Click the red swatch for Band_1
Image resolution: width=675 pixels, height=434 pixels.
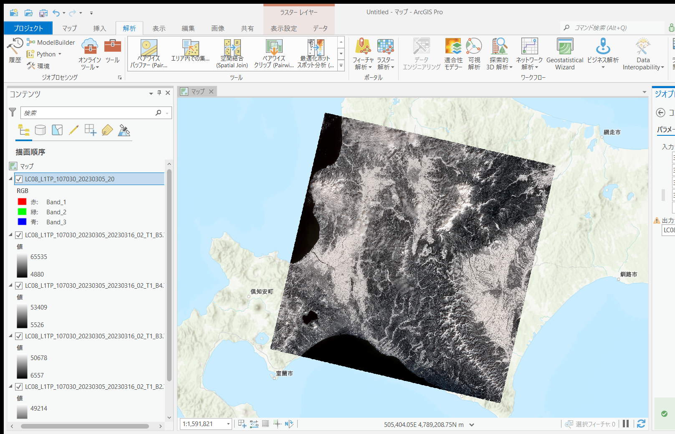click(x=22, y=202)
